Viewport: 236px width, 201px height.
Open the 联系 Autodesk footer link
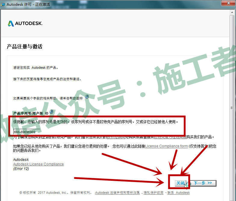179,193
